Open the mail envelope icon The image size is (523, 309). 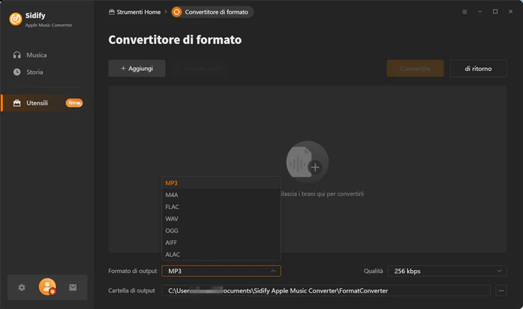(x=72, y=287)
